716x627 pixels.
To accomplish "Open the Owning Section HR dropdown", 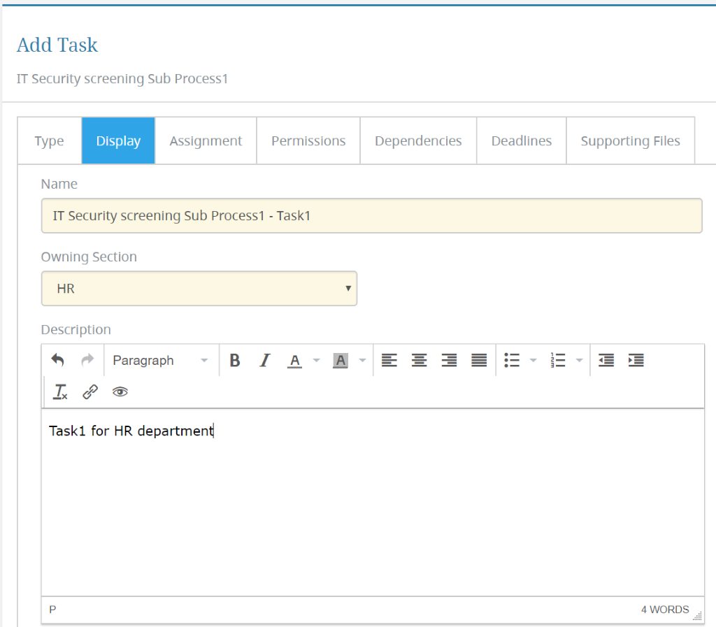I will pyautogui.click(x=199, y=289).
